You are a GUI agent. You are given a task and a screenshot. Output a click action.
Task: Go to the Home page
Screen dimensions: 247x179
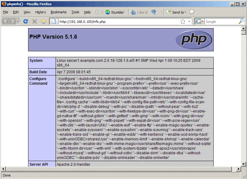tap(44, 21)
